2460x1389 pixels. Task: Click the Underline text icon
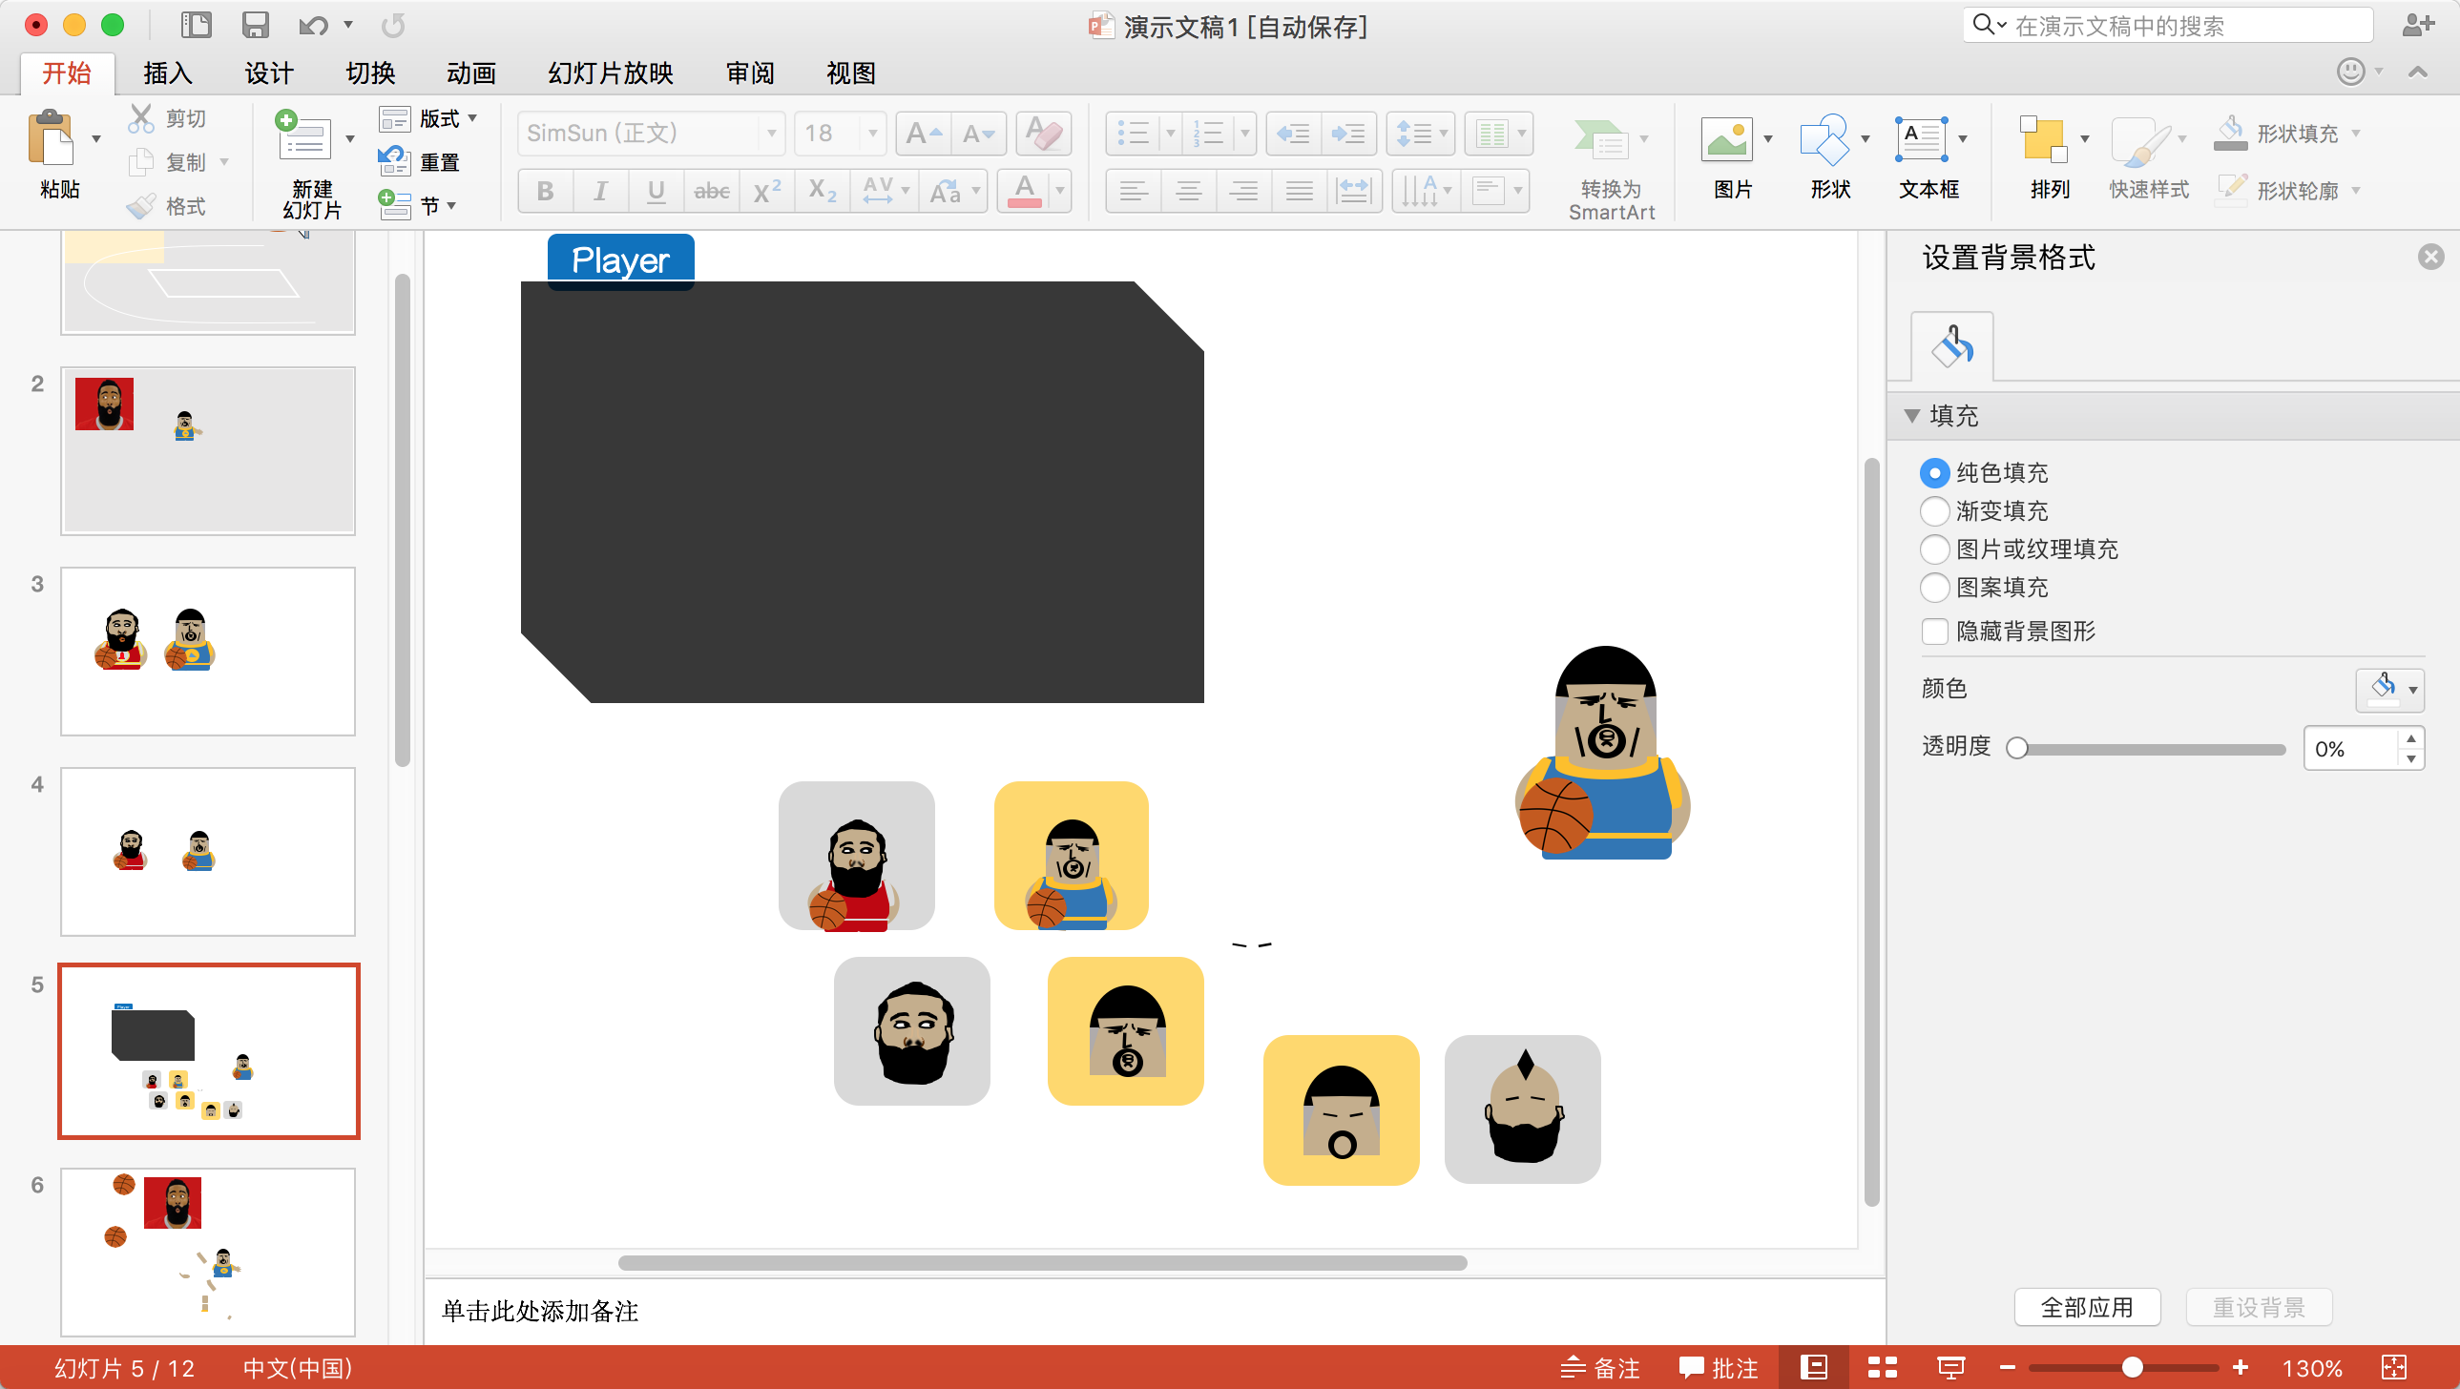click(656, 191)
